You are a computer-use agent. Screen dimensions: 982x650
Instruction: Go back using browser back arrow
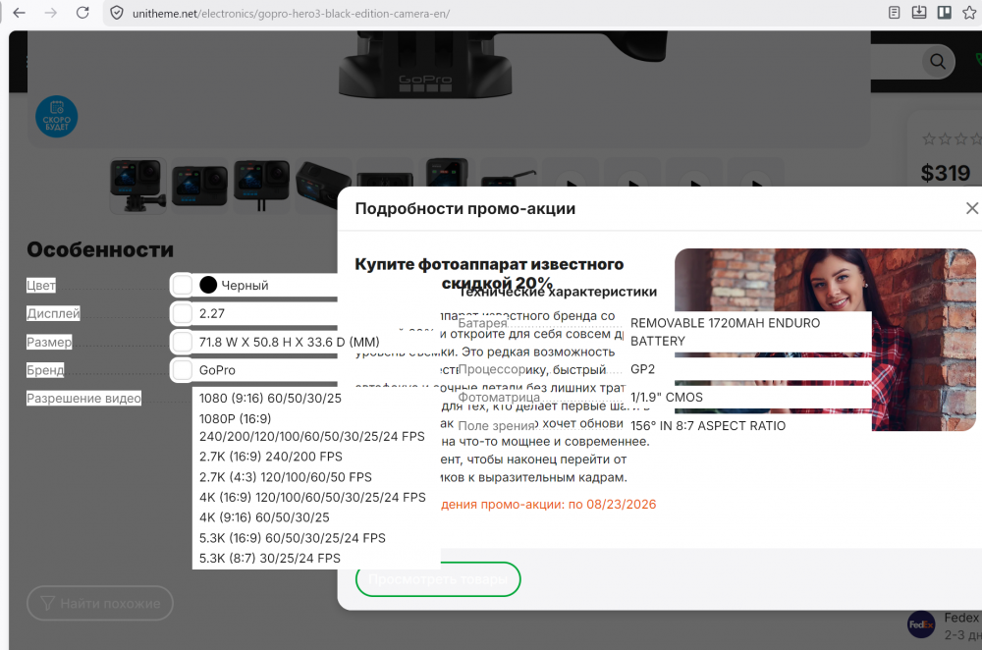tap(19, 13)
